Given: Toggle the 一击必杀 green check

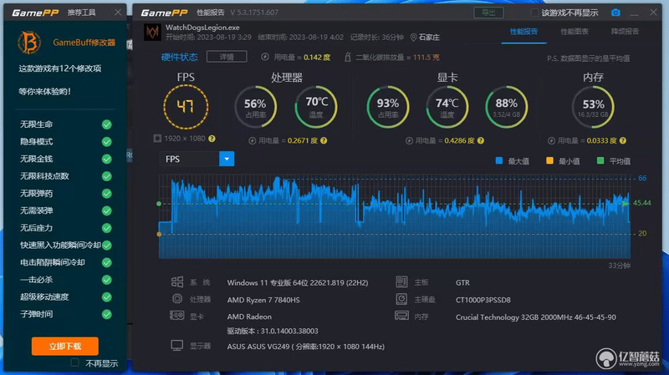Looking at the screenshot, I should tap(107, 280).
